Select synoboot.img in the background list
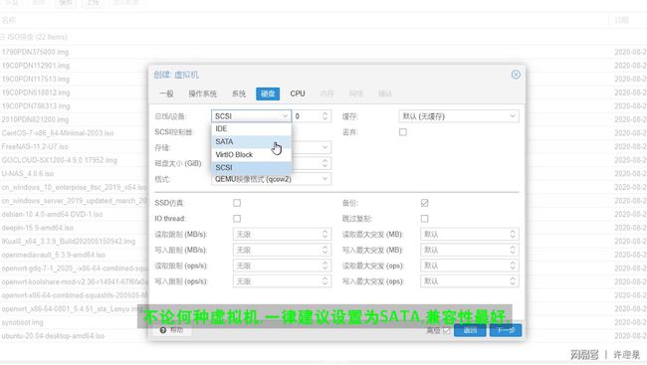The image size is (647, 365). coord(22,322)
